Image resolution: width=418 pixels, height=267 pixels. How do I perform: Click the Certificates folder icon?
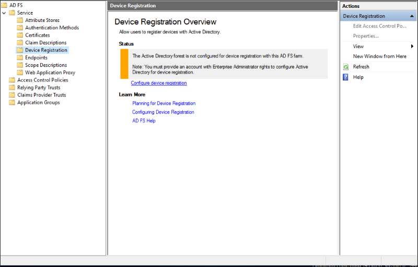pos(20,35)
